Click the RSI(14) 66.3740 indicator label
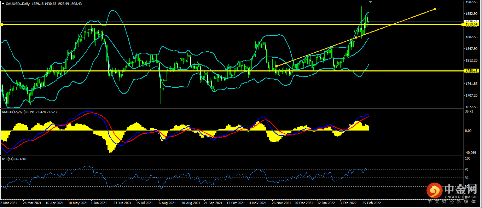The width and height of the screenshot is (482, 208). (x=14, y=159)
